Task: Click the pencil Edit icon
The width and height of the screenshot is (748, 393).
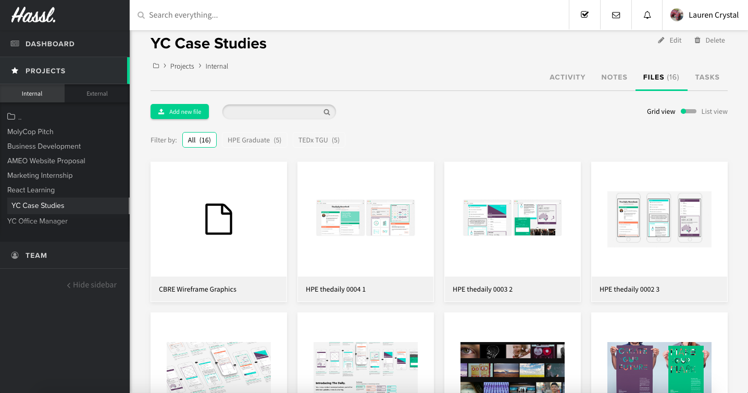Action: (661, 40)
